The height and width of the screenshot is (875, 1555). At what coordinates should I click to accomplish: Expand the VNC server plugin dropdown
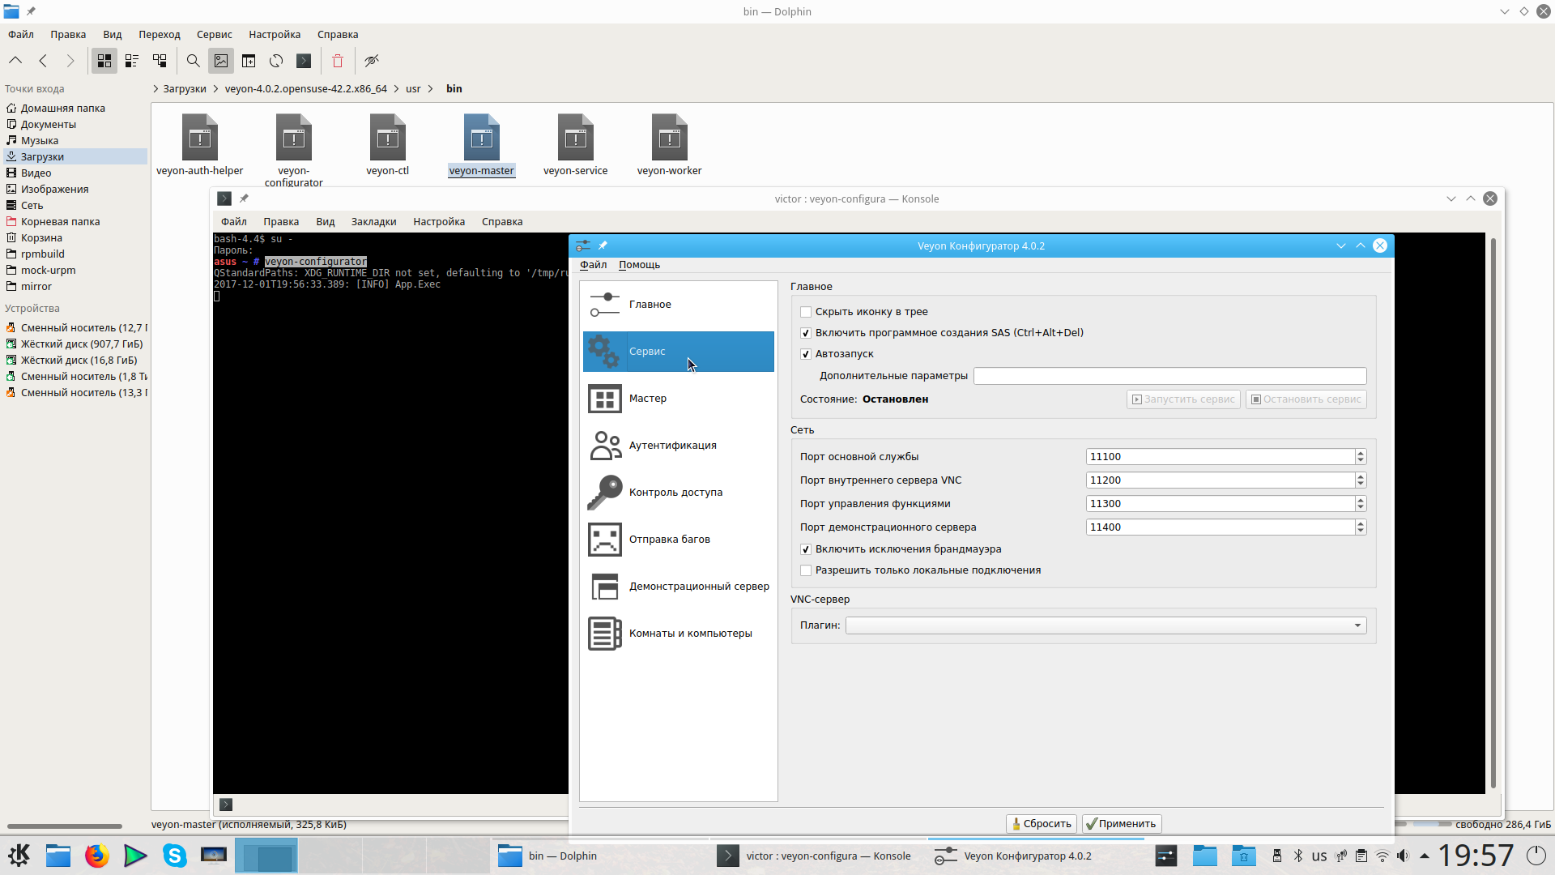point(1357,625)
